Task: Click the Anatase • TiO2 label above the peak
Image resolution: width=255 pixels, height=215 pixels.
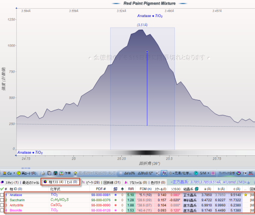Action: [150, 16]
